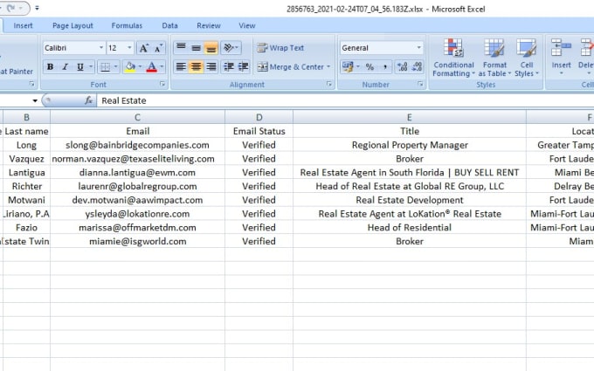The width and height of the screenshot is (594, 371).
Task: Align text left
Action: (181, 67)
